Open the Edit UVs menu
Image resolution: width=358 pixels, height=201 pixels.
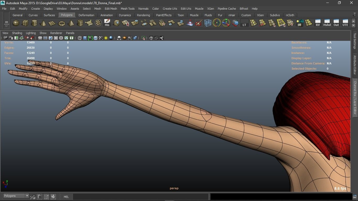click(x=186, y=9)
